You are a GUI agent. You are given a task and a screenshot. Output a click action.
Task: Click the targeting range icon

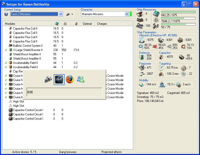point(161,68)
